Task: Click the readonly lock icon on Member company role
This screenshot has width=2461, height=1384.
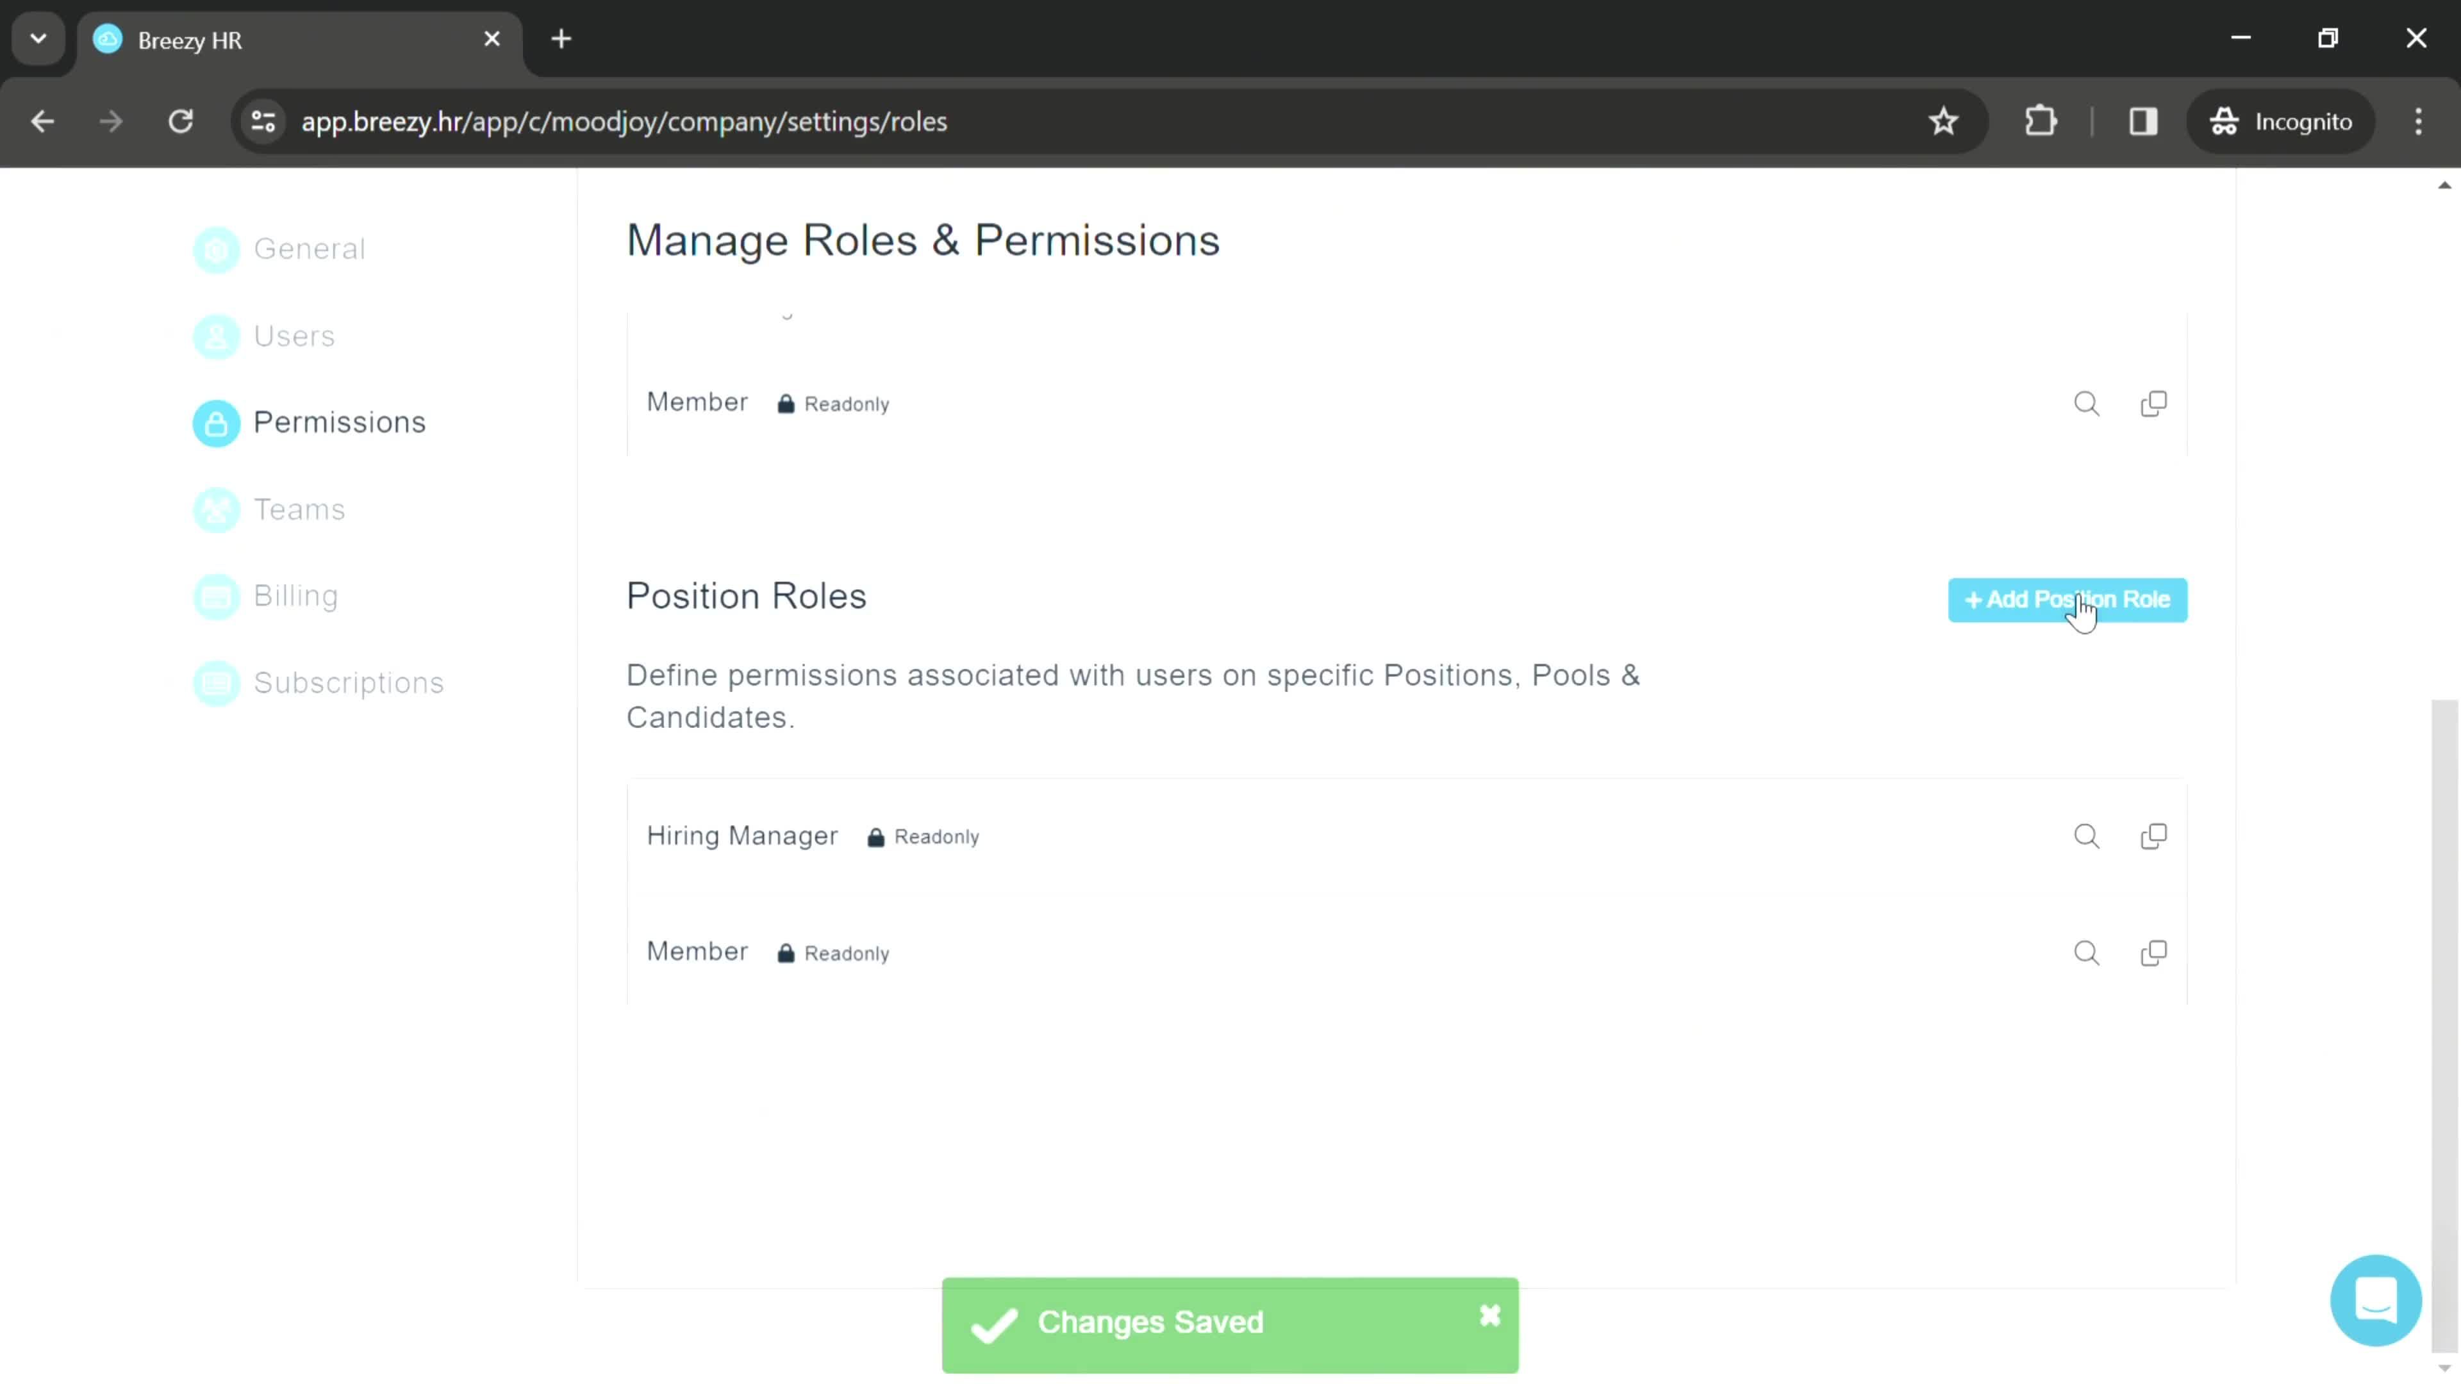Action: tap(784, 404)
